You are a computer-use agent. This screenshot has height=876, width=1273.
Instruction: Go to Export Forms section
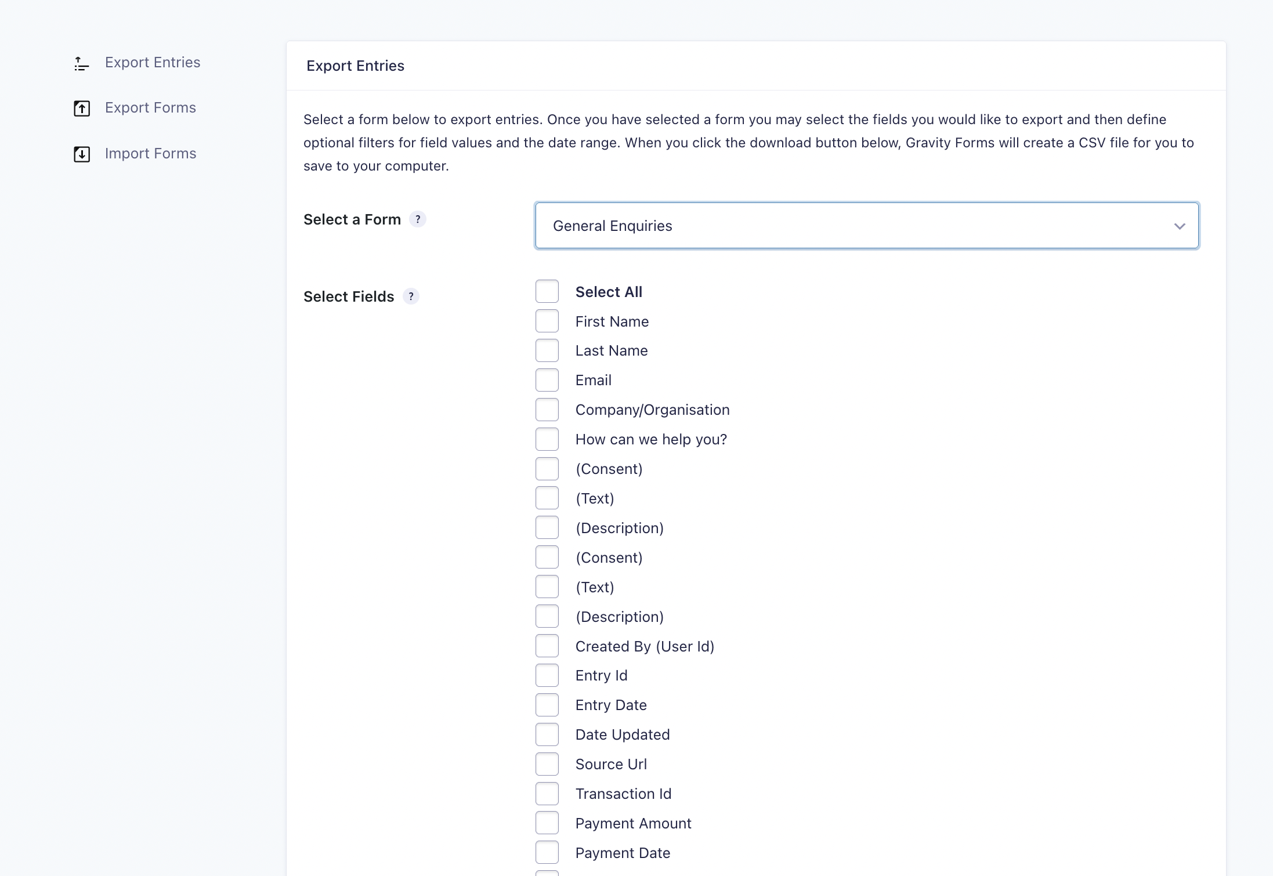(150, 108)
